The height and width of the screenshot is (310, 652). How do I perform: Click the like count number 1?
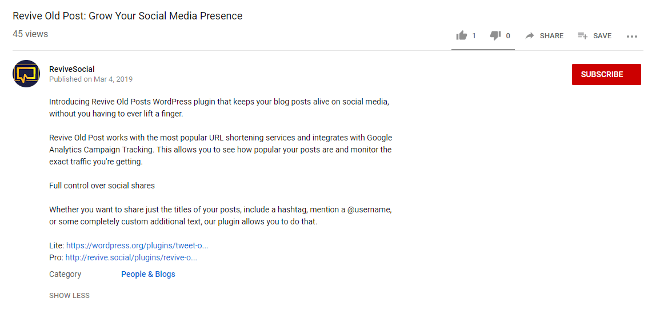[474, 36]
